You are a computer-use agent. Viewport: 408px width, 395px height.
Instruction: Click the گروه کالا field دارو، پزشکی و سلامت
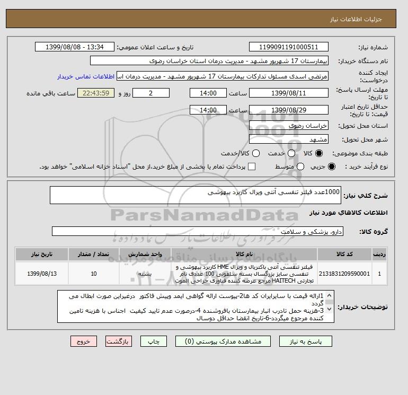(198, 231)
